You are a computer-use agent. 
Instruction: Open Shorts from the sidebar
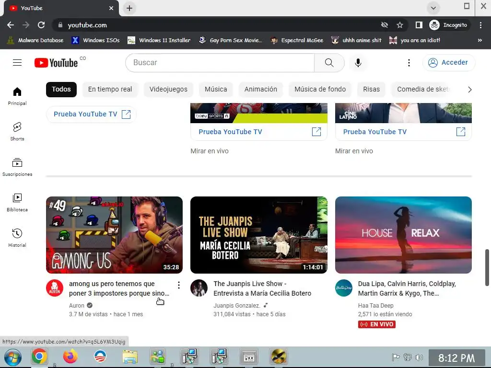17,131
